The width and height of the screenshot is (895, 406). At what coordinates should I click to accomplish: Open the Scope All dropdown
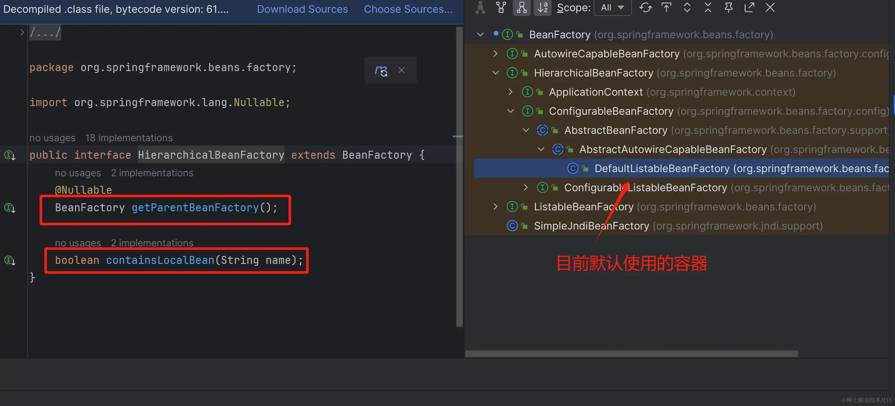[613, 8]
